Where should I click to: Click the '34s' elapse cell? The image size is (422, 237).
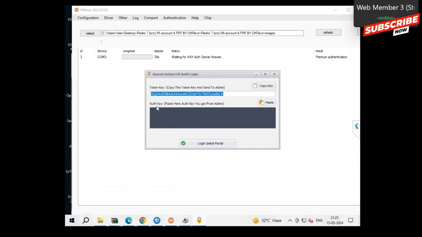tap(157, 57)
